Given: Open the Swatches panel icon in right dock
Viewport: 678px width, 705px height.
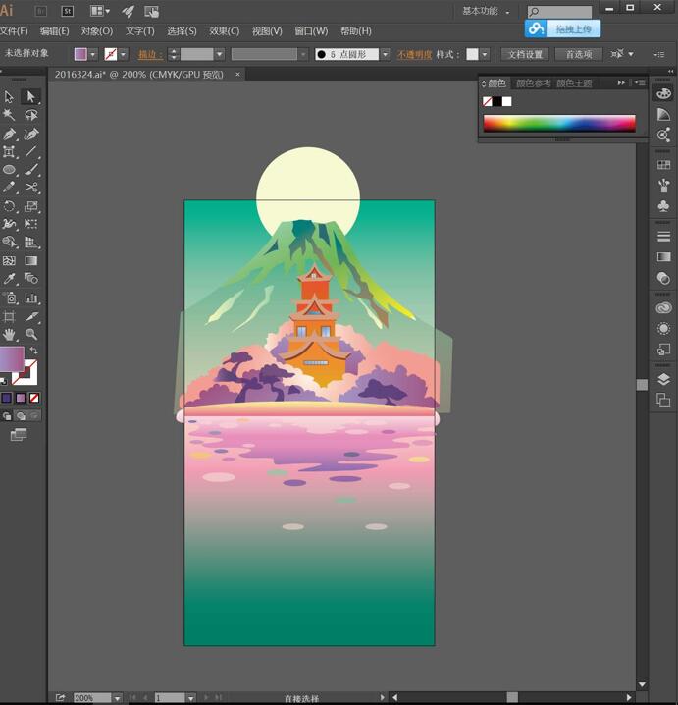Looking at the screenshot, I should point(663,165).
